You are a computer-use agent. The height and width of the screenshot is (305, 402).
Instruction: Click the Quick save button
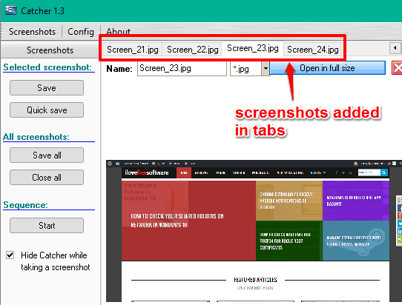(47, 110)
